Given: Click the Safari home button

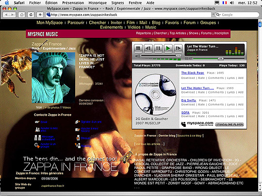Looking at the screenshot, I should tap(22, 15).
